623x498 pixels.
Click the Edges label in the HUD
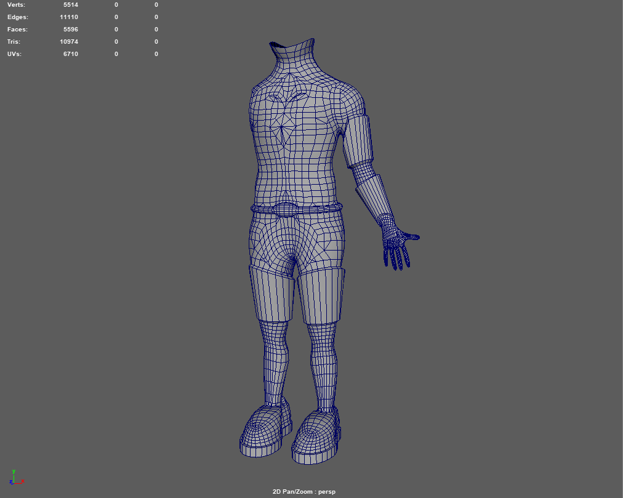(18, 17)
